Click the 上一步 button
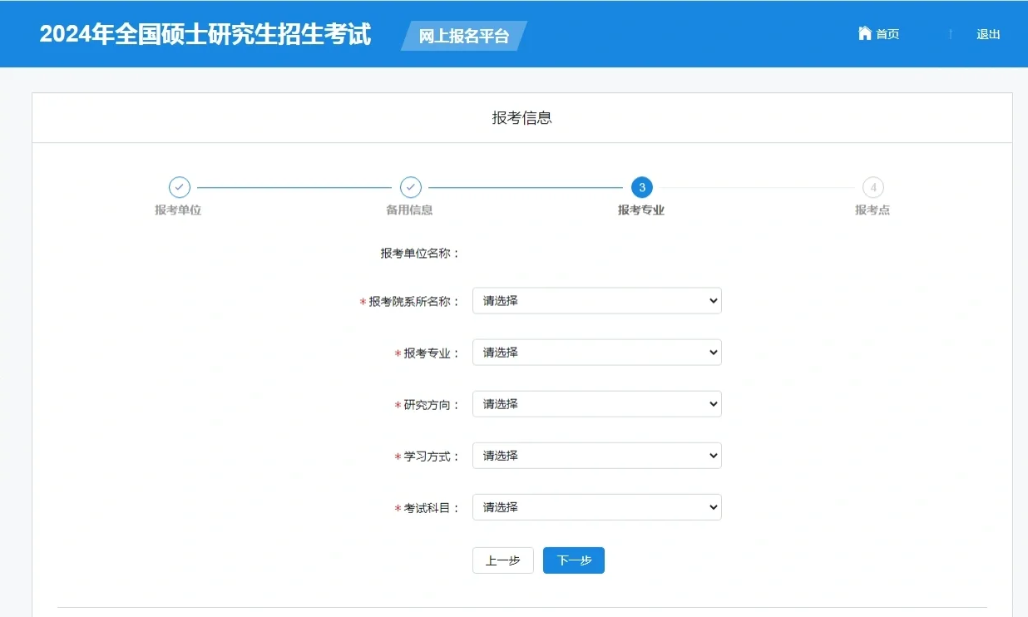 (502, 560)
